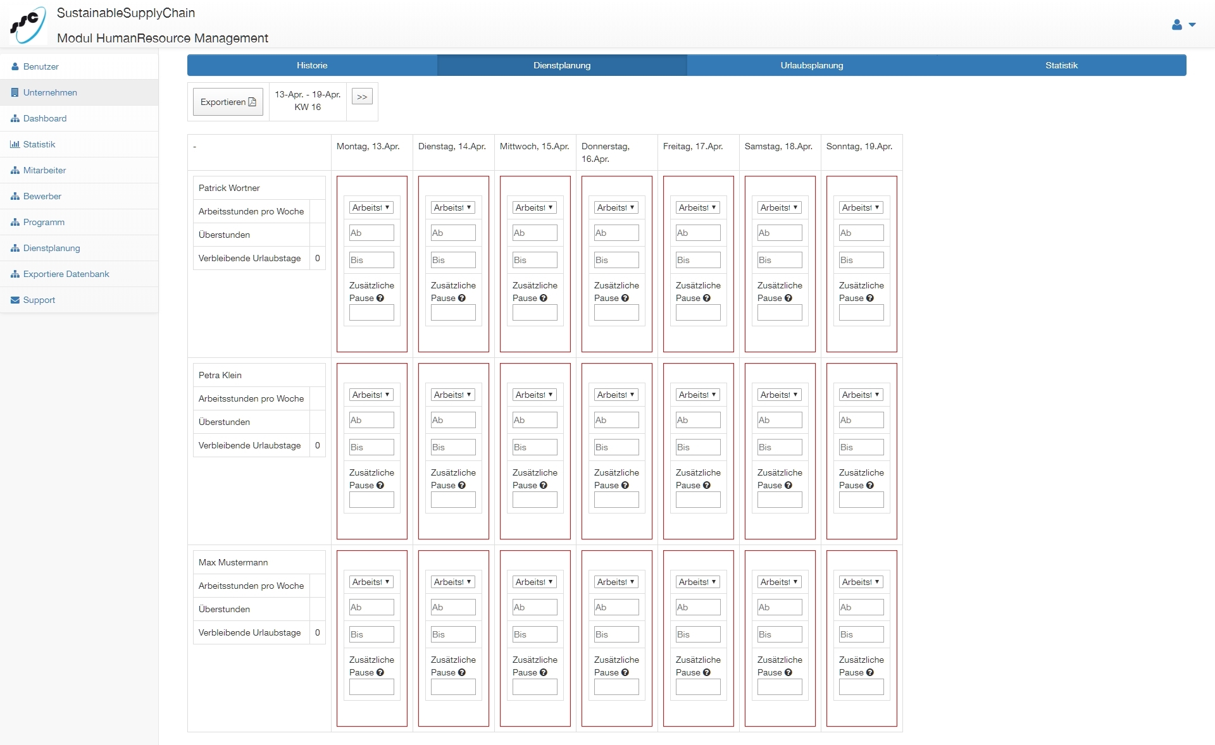Viewport: 1215px width, 745px height.
Task: Go to next week with >> button
Action: 362,96
